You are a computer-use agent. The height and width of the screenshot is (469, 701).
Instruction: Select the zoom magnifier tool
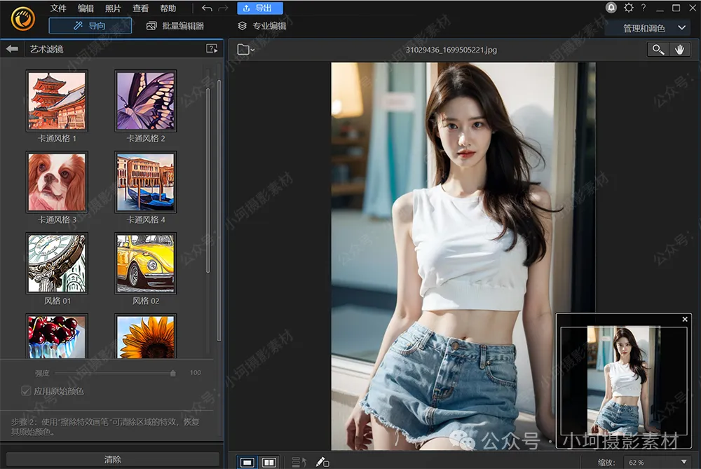point(658,50)
